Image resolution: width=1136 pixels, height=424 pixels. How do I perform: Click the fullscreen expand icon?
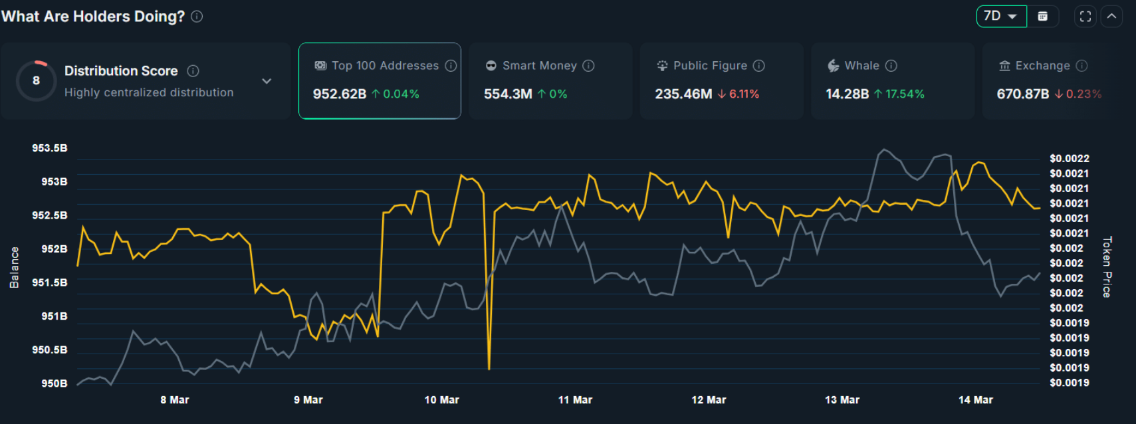(1085, 17)
